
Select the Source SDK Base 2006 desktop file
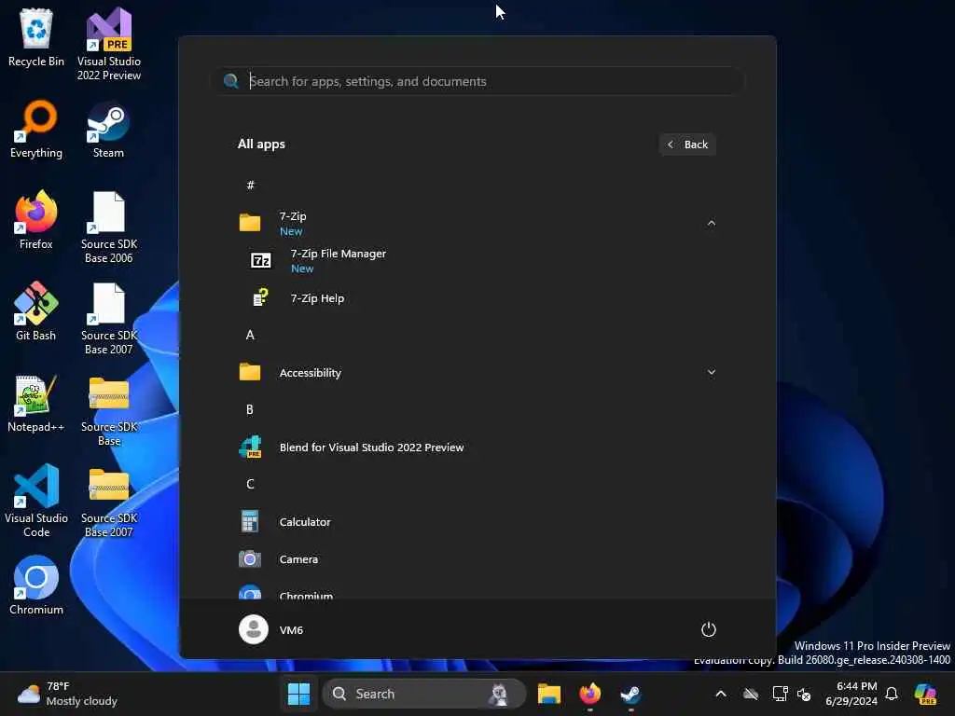tap(108, 227)
